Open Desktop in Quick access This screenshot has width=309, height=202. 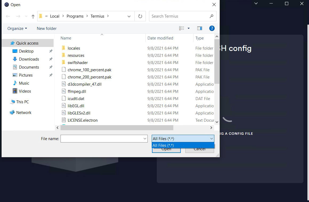[x=26, y=51]
